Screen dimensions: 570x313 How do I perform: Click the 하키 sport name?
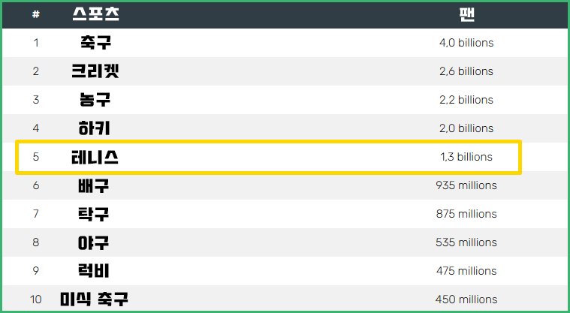94,128
